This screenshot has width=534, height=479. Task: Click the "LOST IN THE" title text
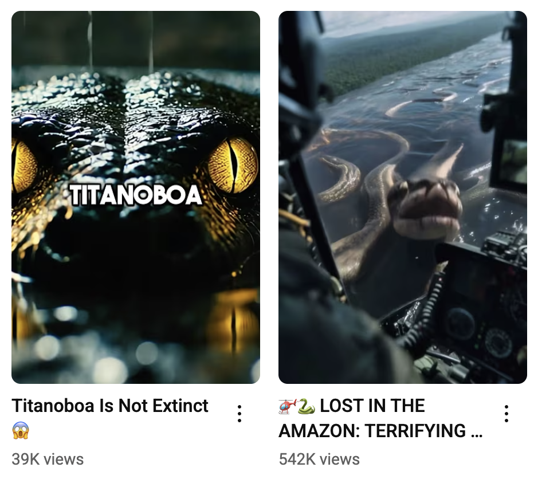point(372,406)
